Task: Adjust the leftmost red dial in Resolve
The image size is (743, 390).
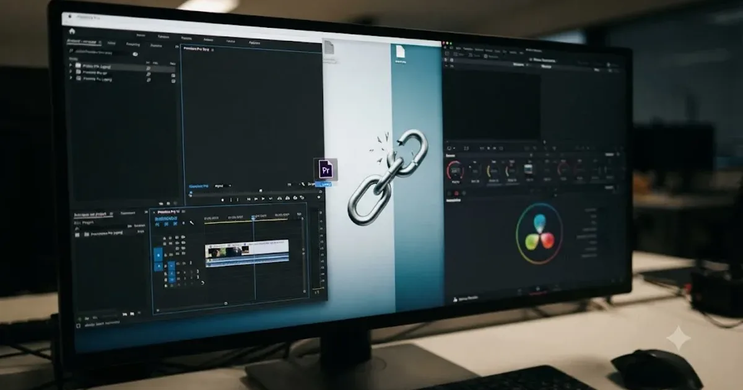Action: click(x=455, y=170)
